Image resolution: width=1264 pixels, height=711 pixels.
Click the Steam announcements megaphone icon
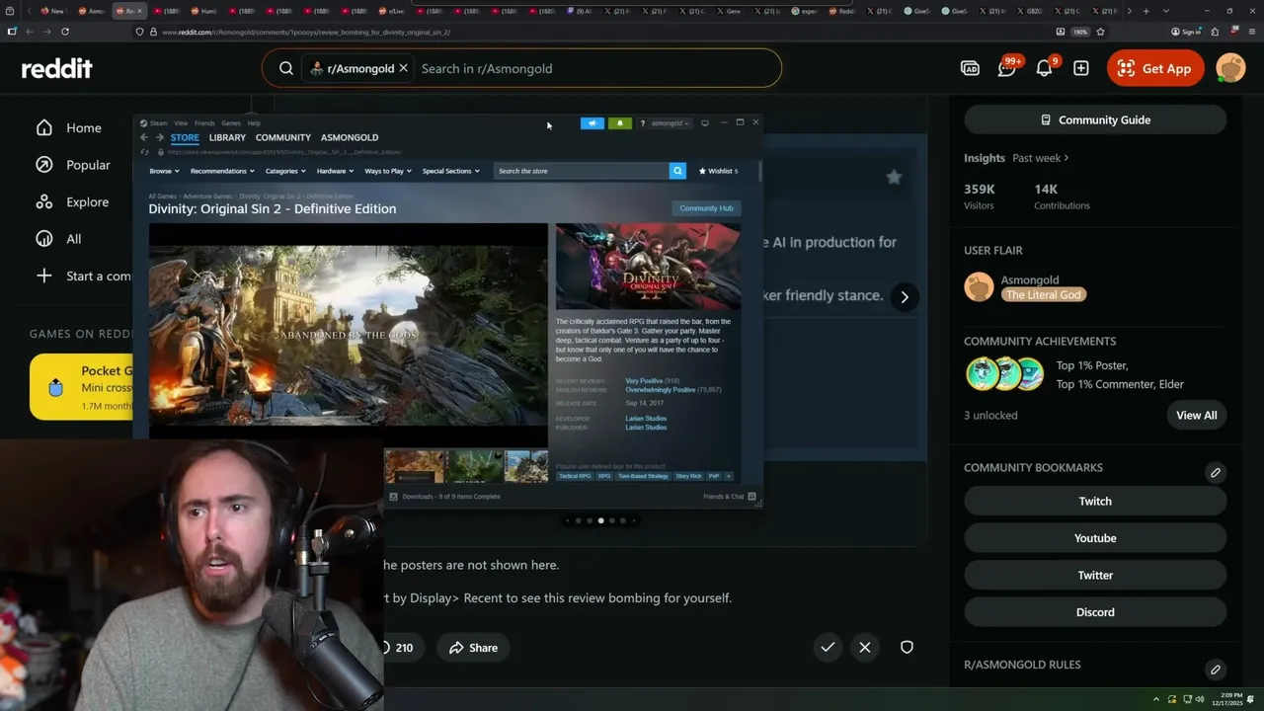click(592, 123)
